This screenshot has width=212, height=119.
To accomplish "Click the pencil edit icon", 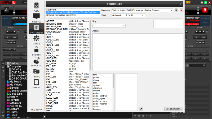I will point(141,109).
